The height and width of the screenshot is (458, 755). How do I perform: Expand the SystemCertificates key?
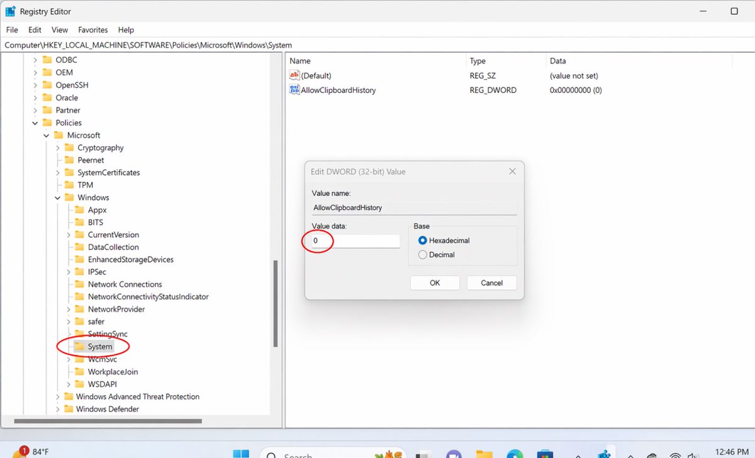pyautogui.click(x=58, y=173)
